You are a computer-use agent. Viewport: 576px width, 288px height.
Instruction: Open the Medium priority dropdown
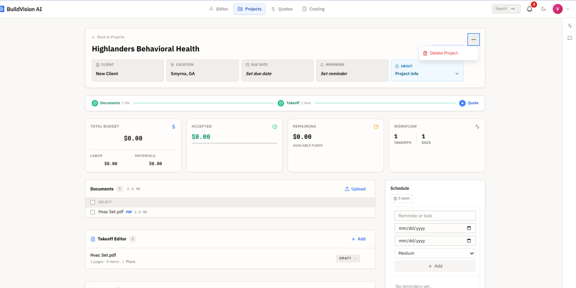pos(435,253)
